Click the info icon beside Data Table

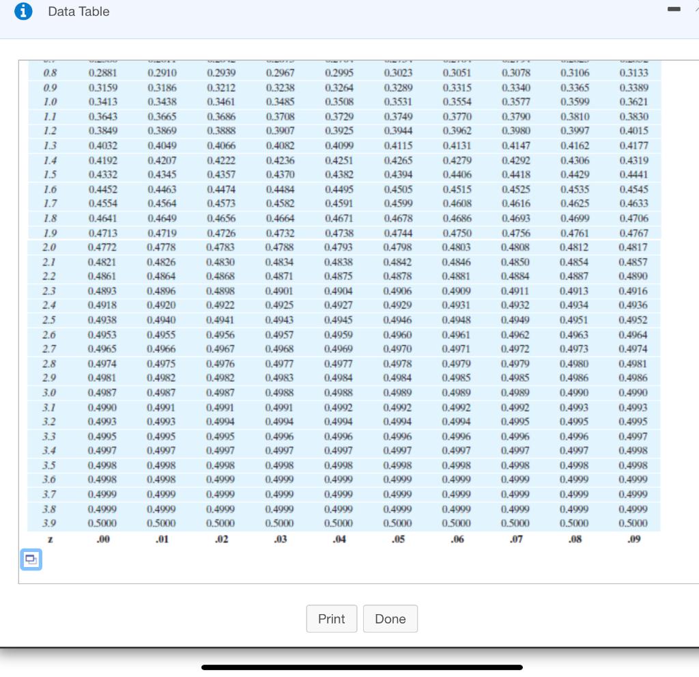coord(25,11)
